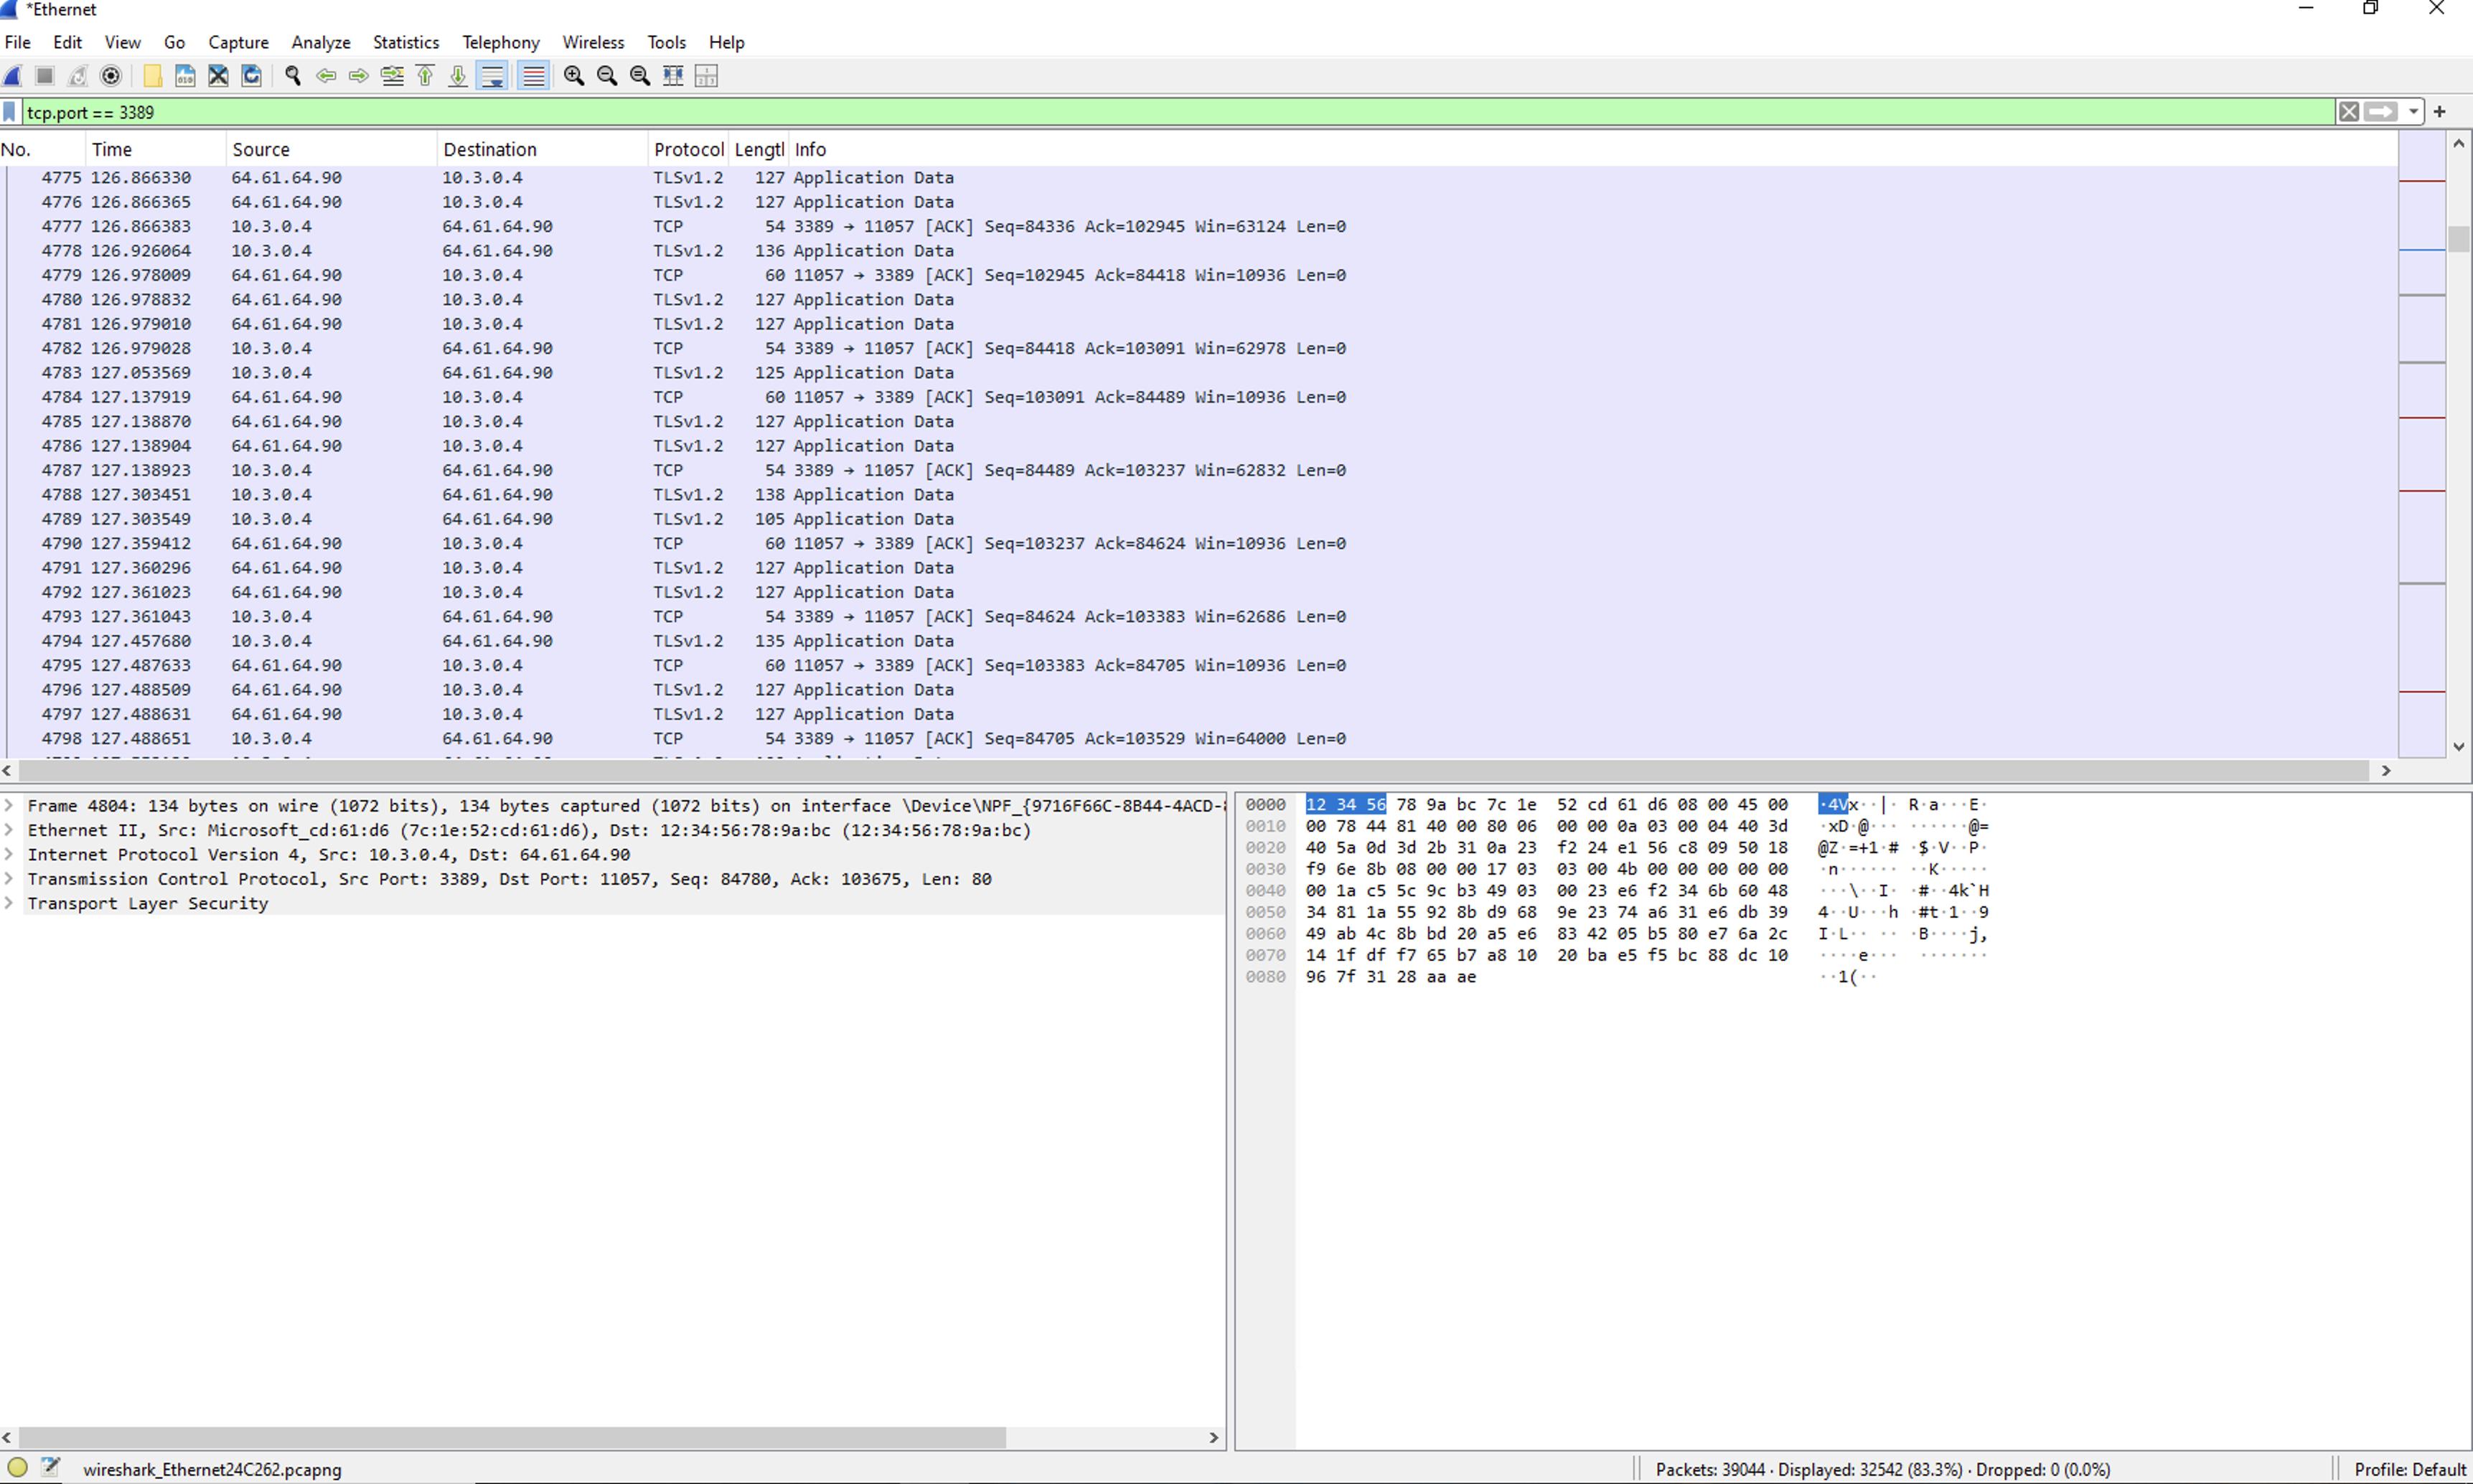Click the shark-fin start capture icon

click(13, 76)
